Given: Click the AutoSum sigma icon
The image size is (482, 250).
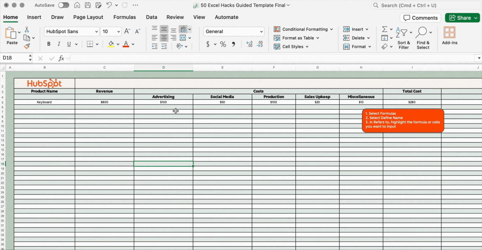Looking at the screenshot, I should point(384,29).
